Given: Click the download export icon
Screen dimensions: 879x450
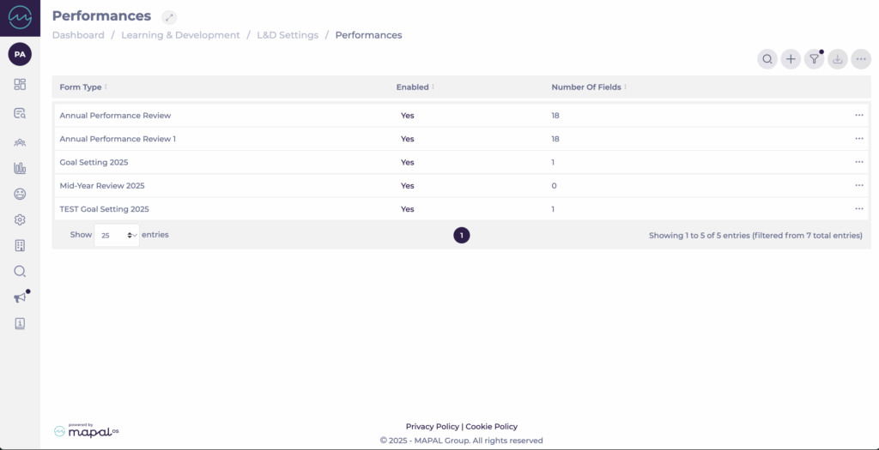Looking at the screenshot, I should 838,59.
